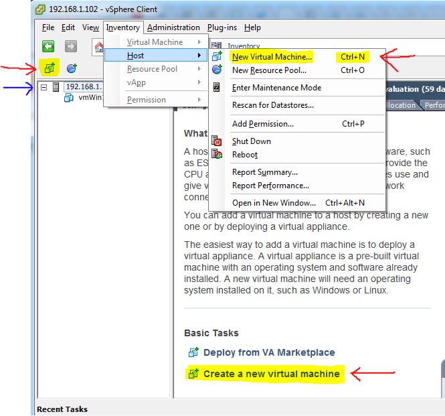445x416 pixels.
Task: Click the Home icon in toolbar
Action: pos(99,47)
